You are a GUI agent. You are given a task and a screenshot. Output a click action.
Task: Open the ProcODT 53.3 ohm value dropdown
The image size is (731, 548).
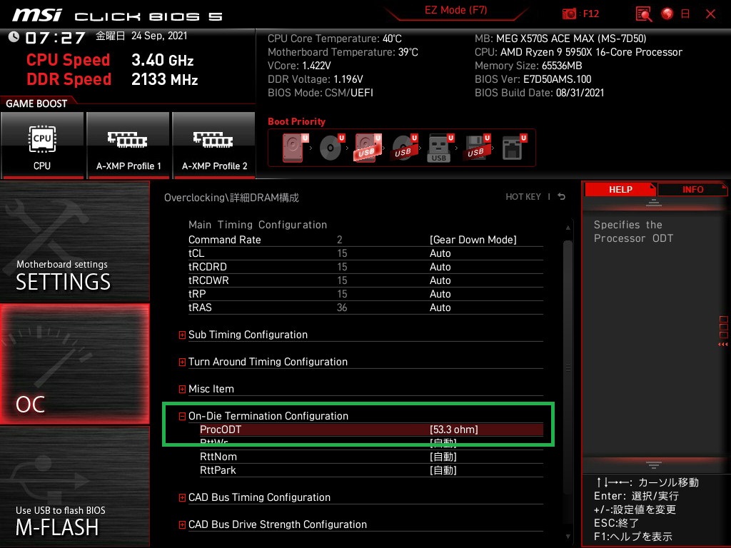click(454, 430)
